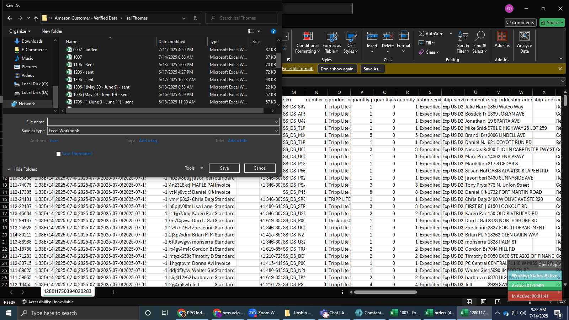
Task: Launch Analyze Data tool
Action: [x=524, y=42]
